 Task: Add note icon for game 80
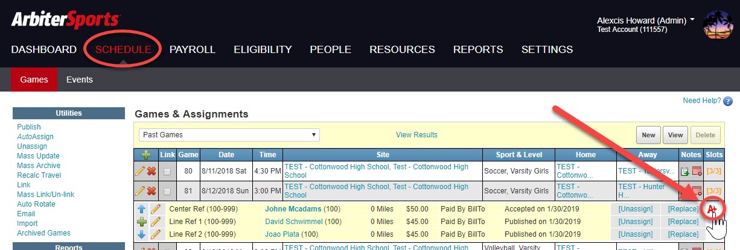point(684,171)
